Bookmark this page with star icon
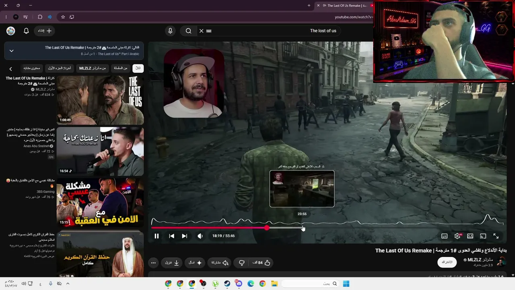This screenshot has width=515, height=290. (x=63, y=17)
